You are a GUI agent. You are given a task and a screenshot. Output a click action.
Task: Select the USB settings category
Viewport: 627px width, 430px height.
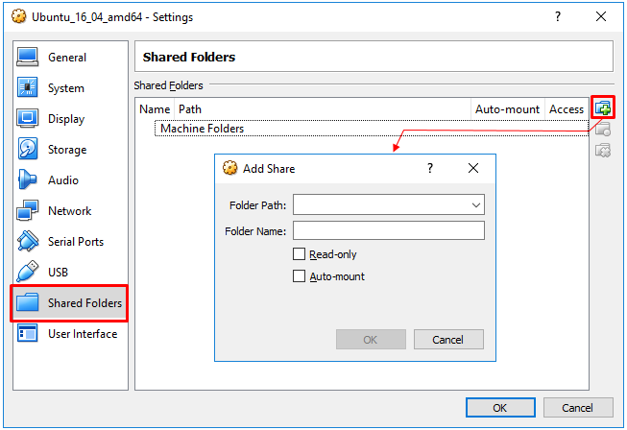(70, 273)
